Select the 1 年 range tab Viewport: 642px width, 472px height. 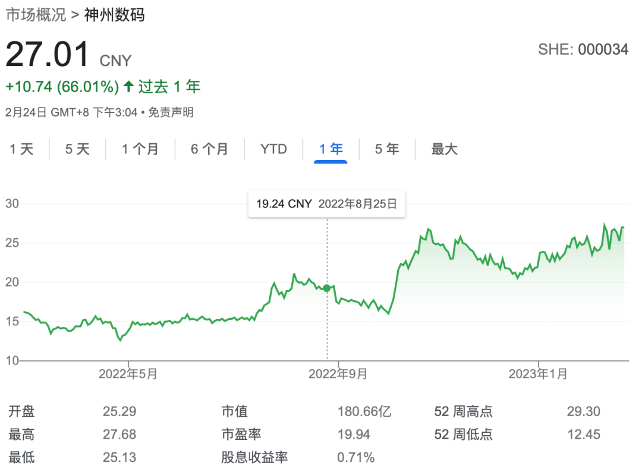point(331,149)
